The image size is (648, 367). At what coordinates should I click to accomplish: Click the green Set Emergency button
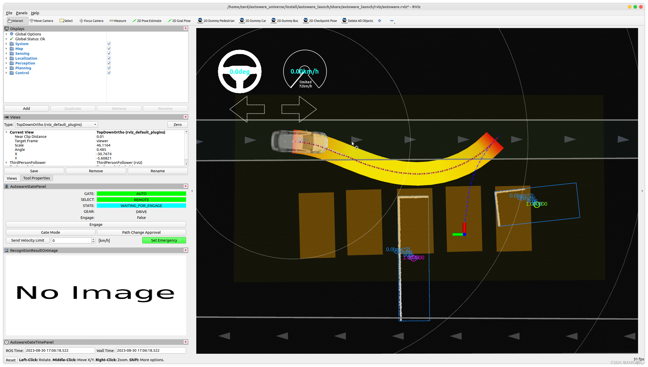point(164,240)
